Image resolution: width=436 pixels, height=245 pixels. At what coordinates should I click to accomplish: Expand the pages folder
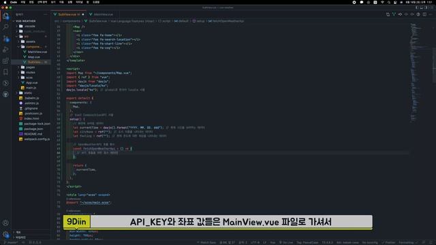pos(31,67)
